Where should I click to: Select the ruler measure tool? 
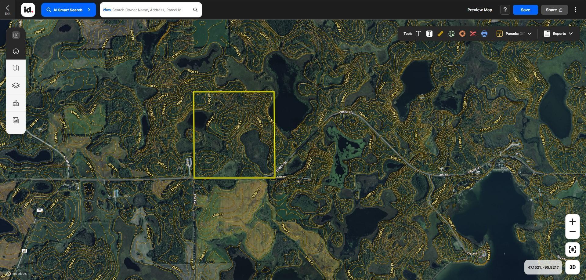(440, 34)
